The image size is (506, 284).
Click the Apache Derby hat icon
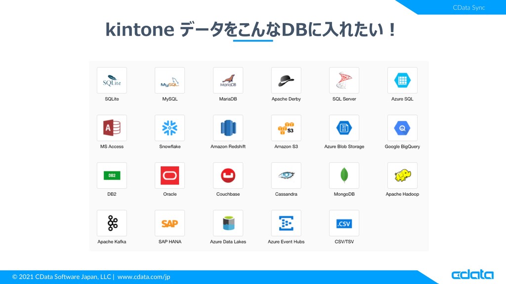[x=286, y=80]
